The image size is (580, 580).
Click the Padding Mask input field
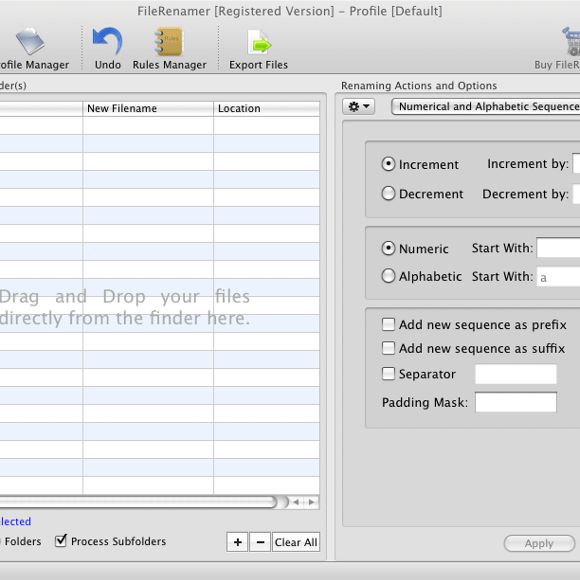tap(516, 402)
